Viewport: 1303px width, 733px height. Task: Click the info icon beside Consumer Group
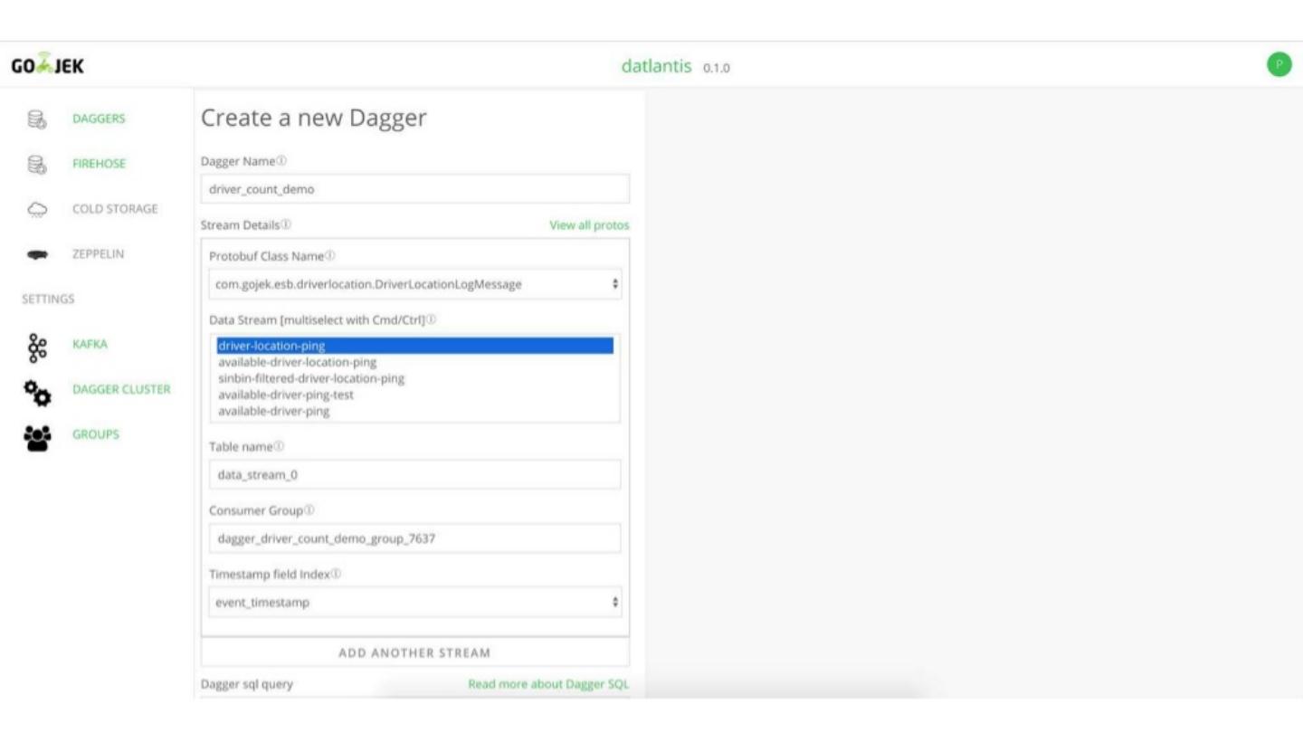(x=309, y=510)
